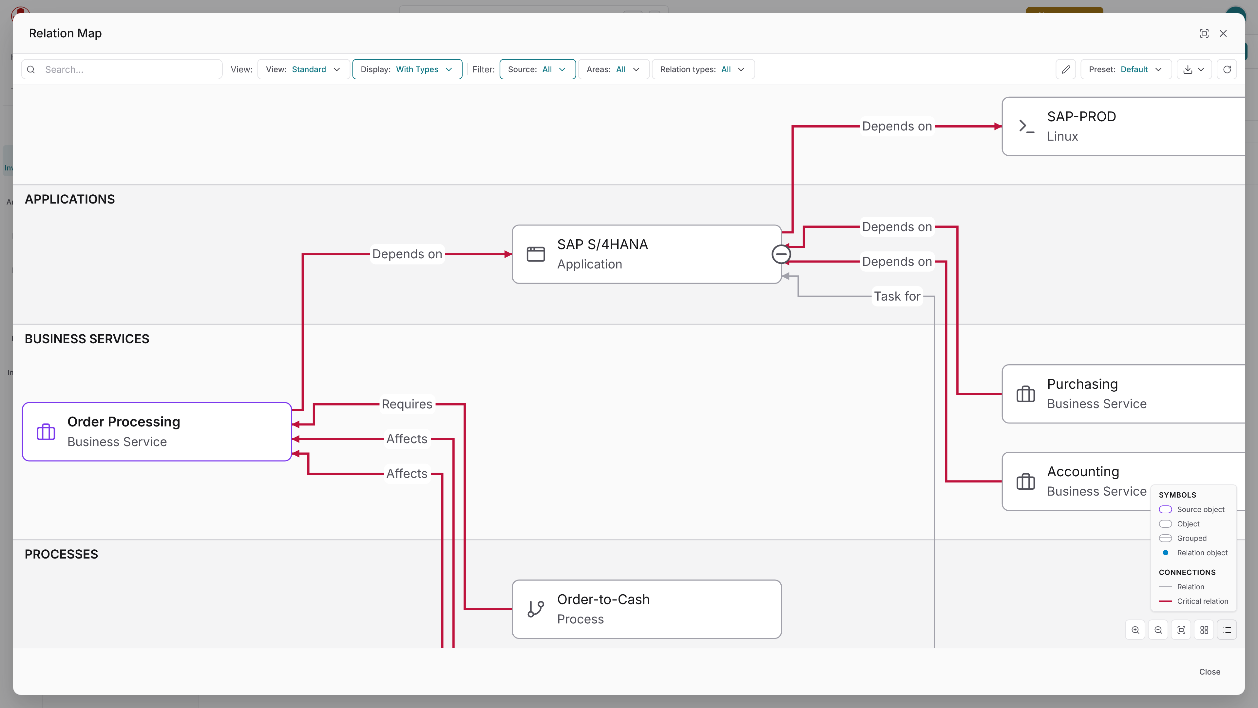Click the fullscreen icon in the Relation Map header
This screenshot has width=1258, height=708.
pyautogui.click(x=1204, y=33)
